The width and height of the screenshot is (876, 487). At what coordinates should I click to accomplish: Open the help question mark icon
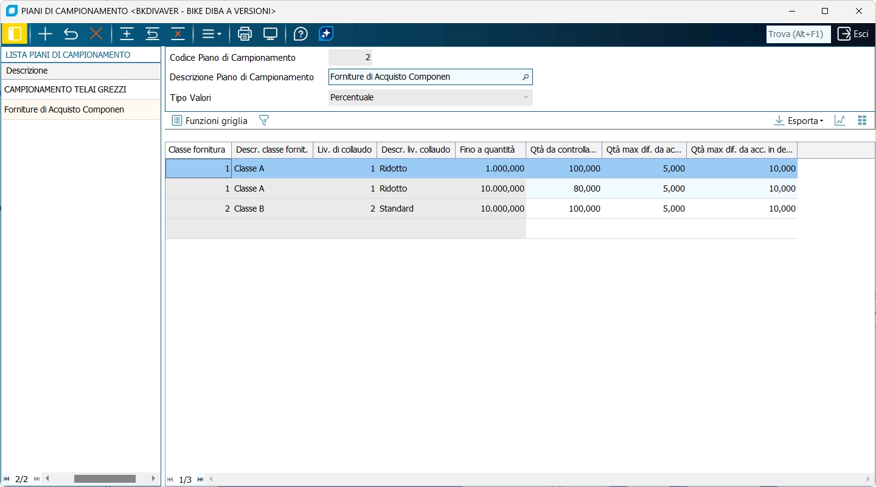301,34
